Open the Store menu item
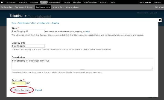Viewport: 164px width, 100px height. point(44,2)
